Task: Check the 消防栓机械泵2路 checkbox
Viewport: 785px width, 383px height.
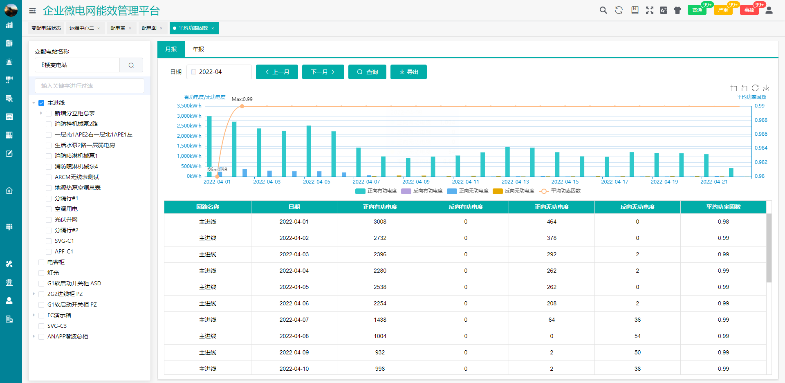Action: [49, 124]
